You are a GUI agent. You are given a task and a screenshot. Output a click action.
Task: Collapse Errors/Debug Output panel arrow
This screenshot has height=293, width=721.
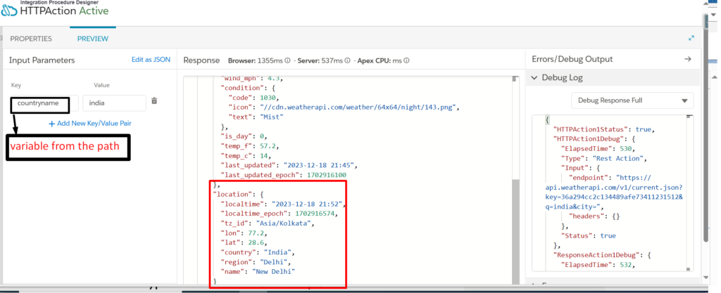pos(688,59)
